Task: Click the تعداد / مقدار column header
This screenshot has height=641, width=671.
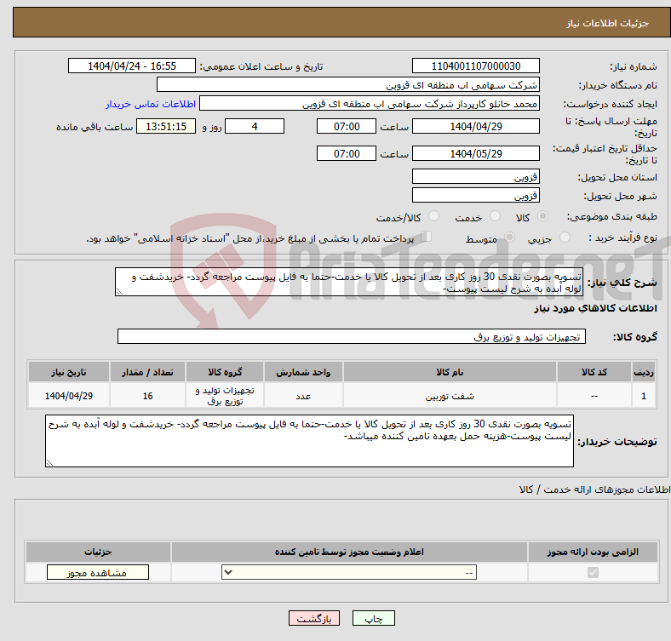Action: [147, 372]
